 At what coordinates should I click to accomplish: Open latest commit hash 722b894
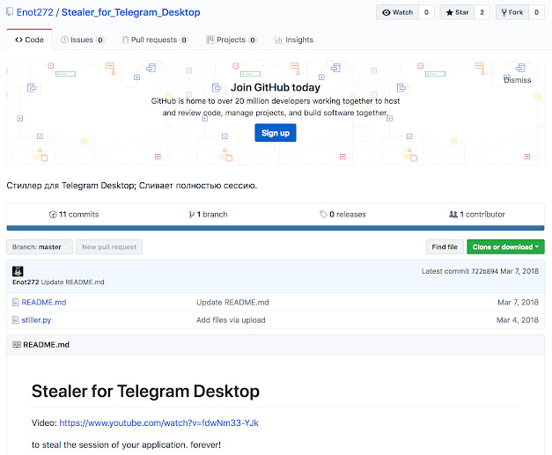[486, 271]
